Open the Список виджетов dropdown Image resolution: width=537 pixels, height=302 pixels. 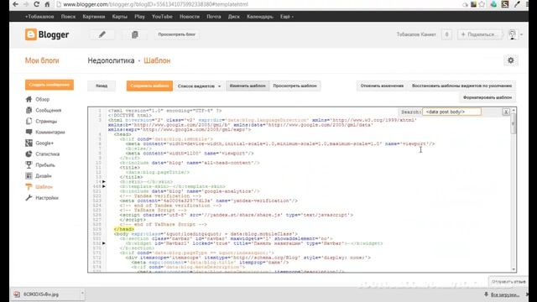click(199, 86)
